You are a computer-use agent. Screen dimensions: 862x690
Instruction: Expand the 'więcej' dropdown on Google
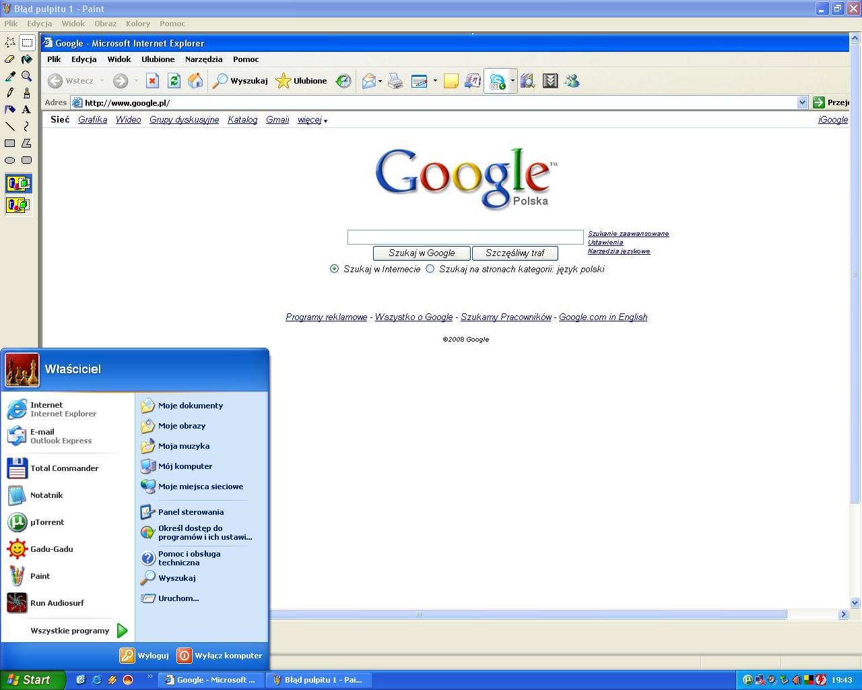pyautogui.click(x=312, y=120)
